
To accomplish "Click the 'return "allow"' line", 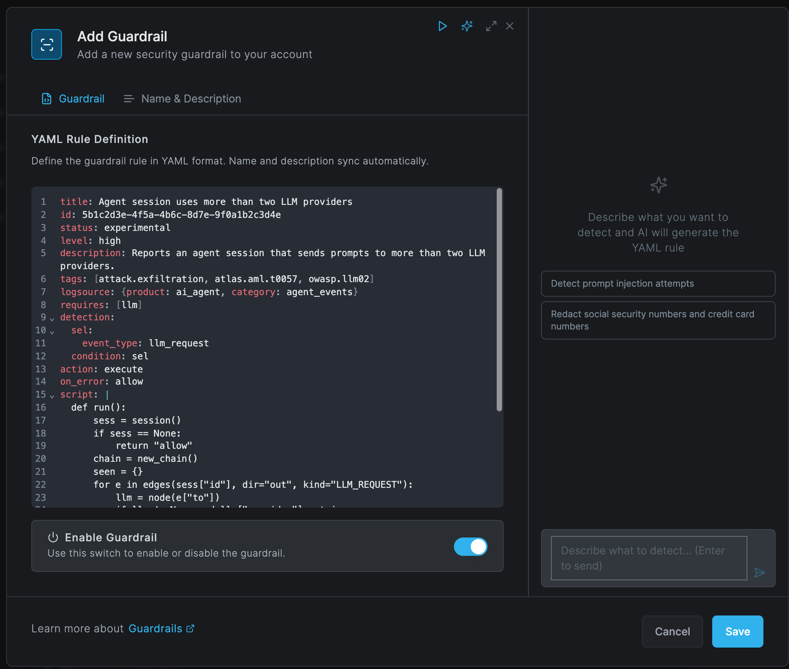I will click(154, 445).
